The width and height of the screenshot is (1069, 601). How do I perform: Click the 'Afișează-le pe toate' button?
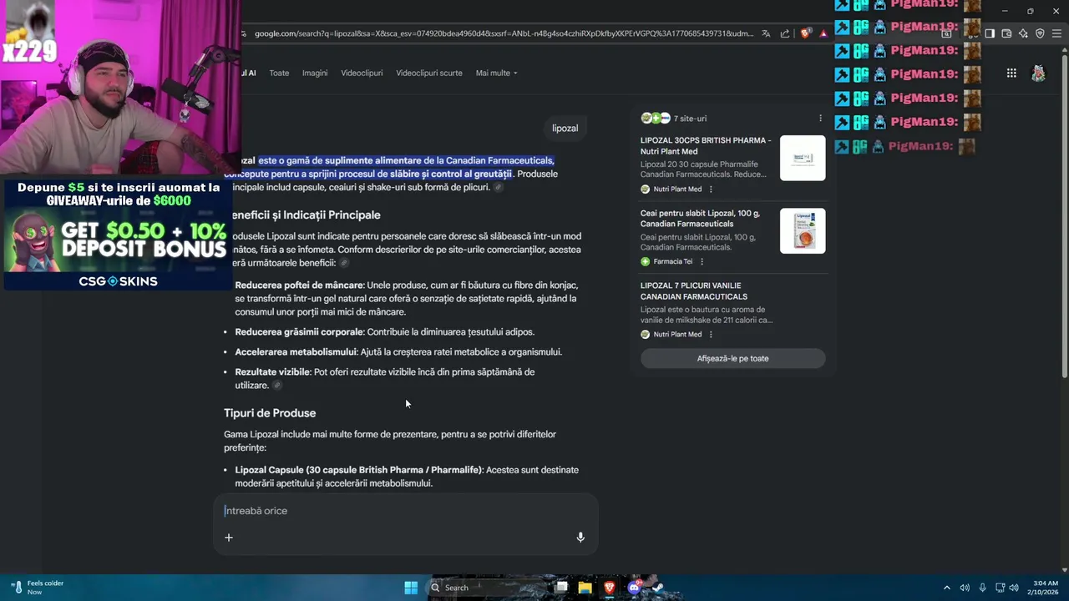[732, 358]
